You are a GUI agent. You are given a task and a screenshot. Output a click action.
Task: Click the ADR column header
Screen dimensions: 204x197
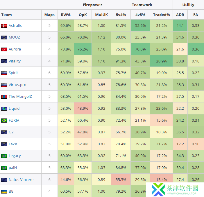(180, 15)
